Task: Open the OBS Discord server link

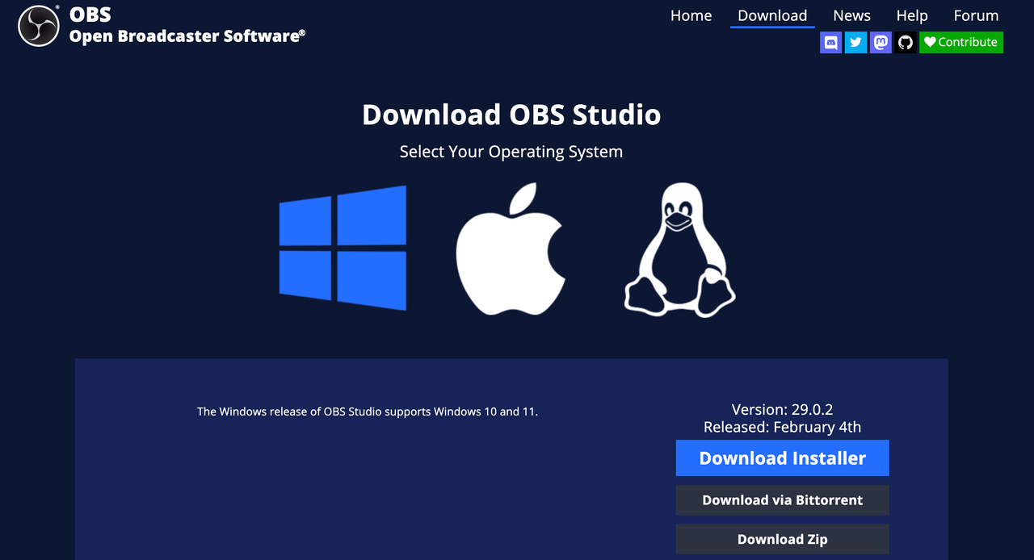Action: [x=830, y=43]
